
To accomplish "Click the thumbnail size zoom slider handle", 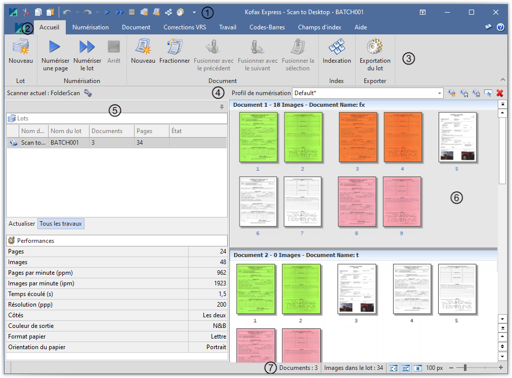I will (464, 368).
